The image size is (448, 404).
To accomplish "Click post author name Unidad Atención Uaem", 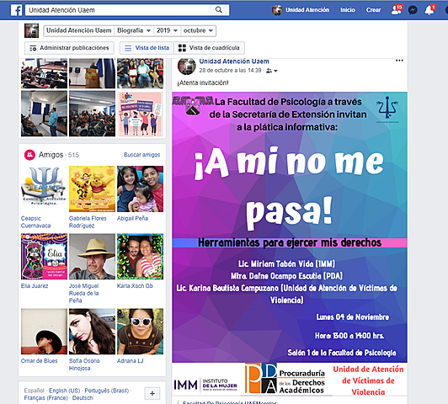I will click(234, 61).
